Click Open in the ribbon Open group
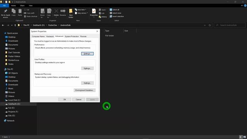 [102, 10]
